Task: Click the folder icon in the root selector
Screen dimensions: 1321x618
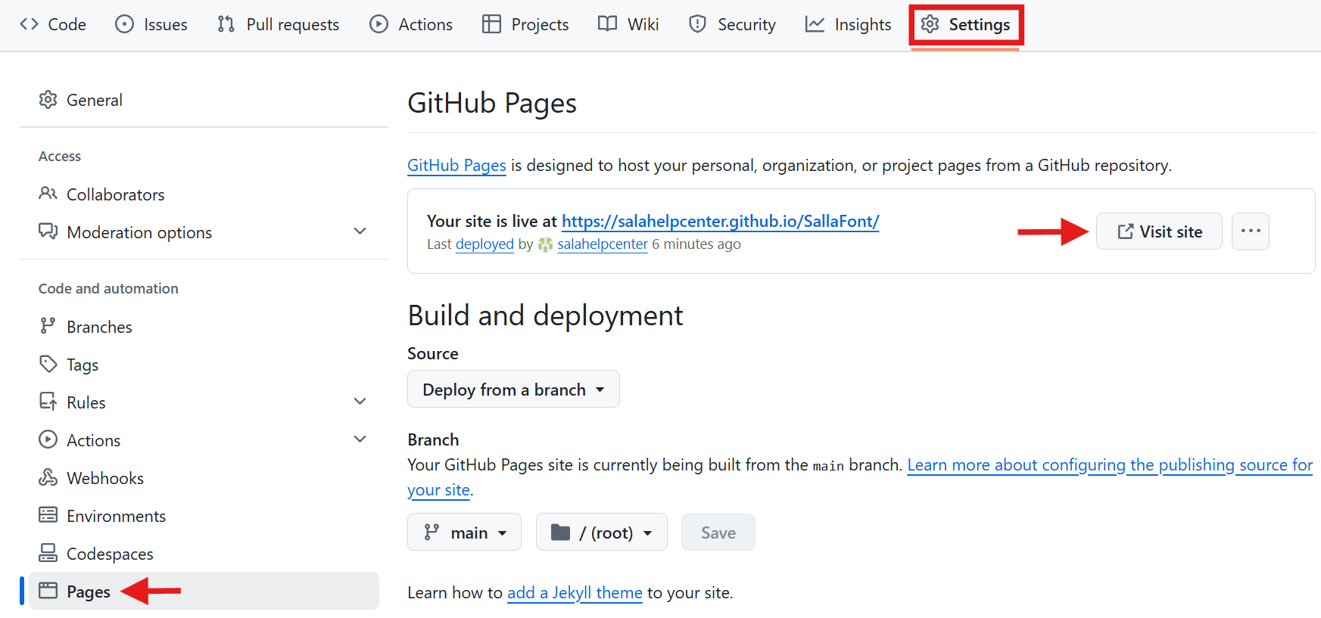Action: (x=560, y=533)
